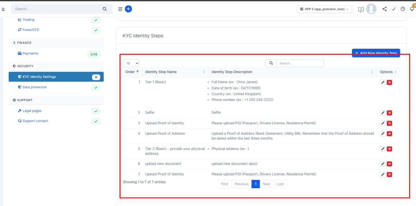Edit the Tier 1 (Basic) identity step
416x206 pixels.
(x=383, y=82)
